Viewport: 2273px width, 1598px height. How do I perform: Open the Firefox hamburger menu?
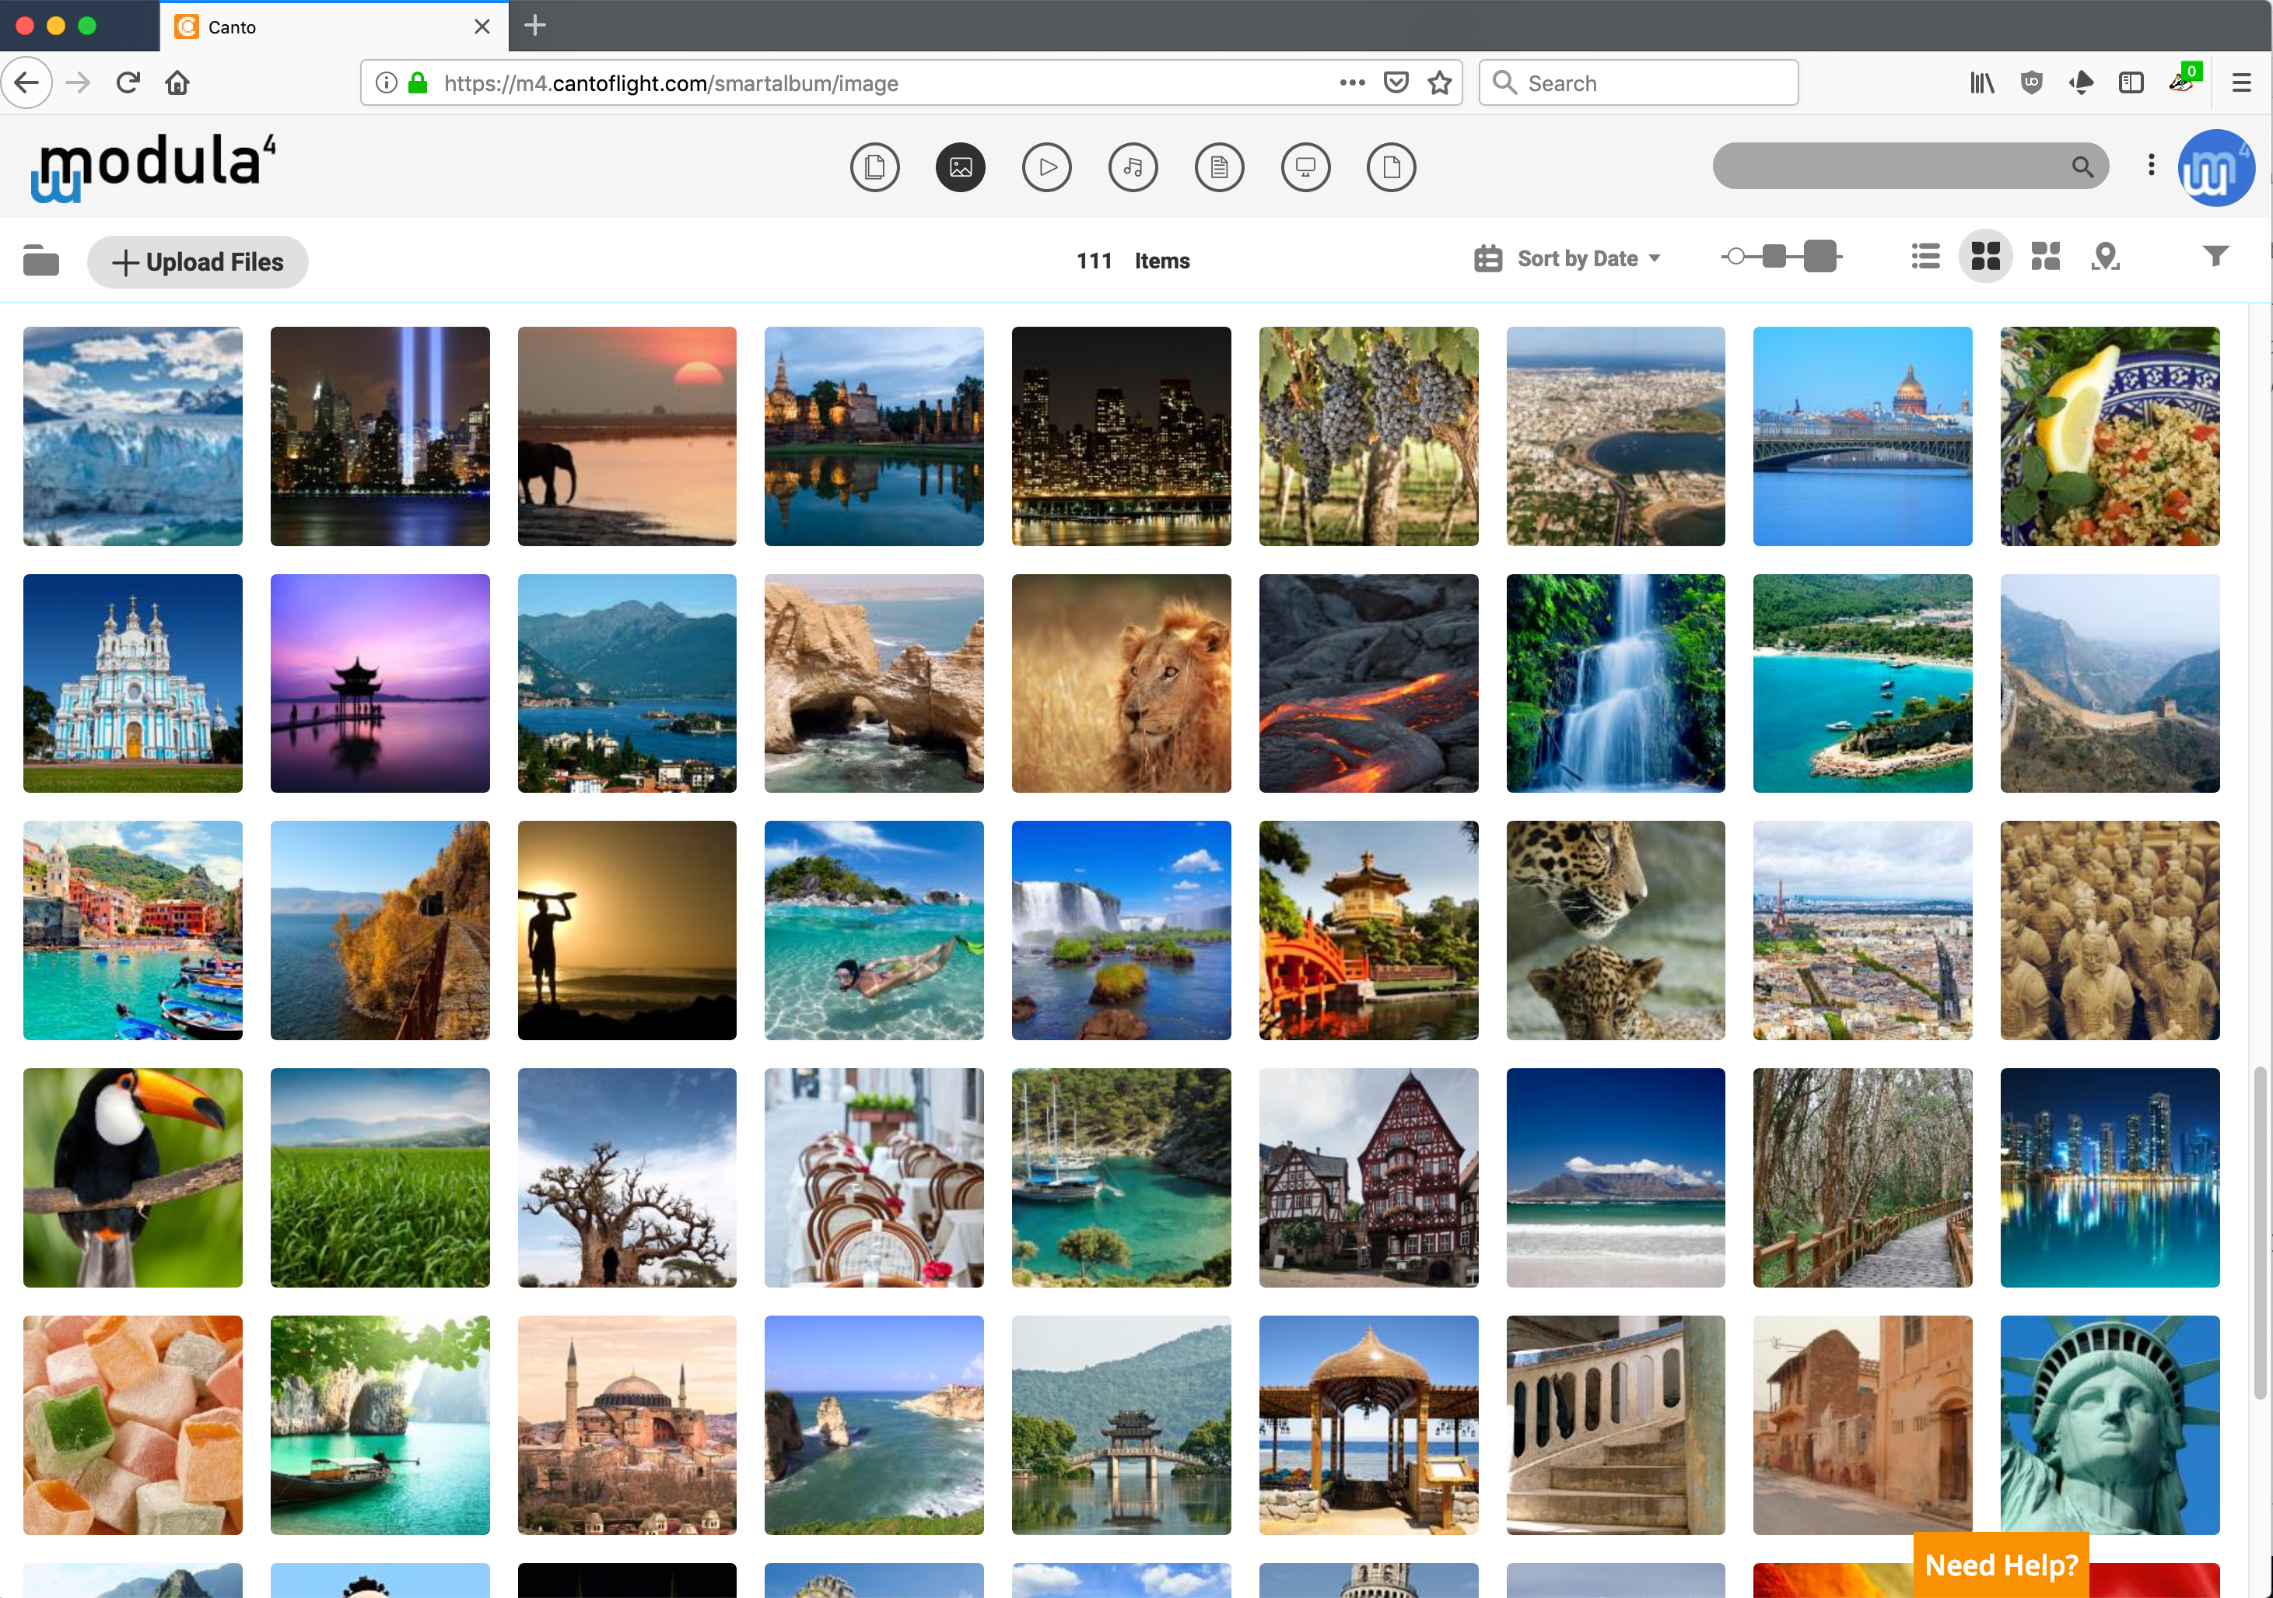(x=2241, y=83)
